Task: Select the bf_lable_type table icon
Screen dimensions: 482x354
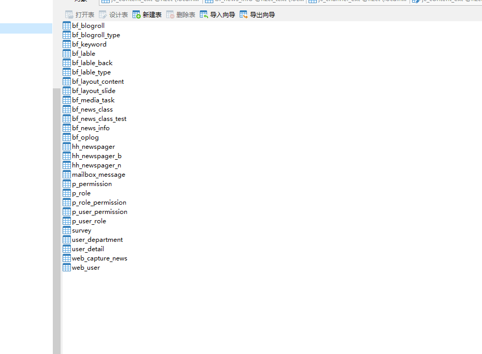Action: [x=67, y=72]
